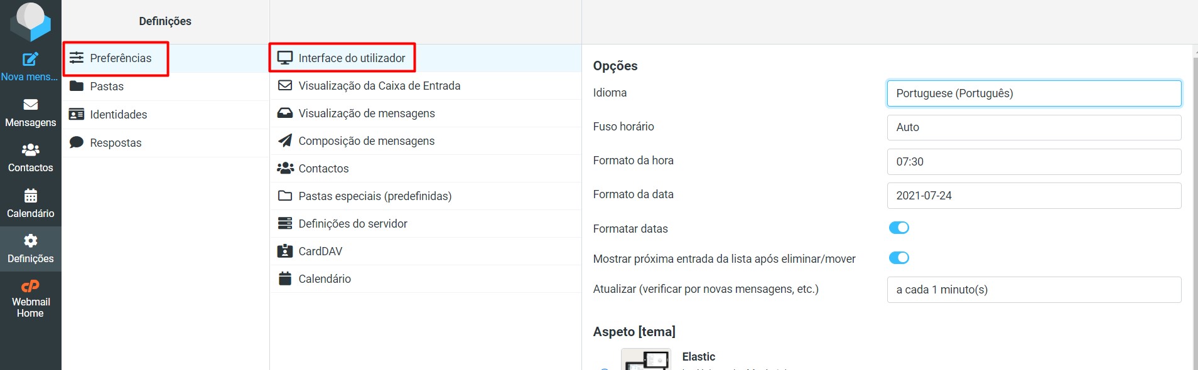Open the Fuso horário dropdown
Viewport: 1198px width, 370px height.
(x=1034, y=127)
